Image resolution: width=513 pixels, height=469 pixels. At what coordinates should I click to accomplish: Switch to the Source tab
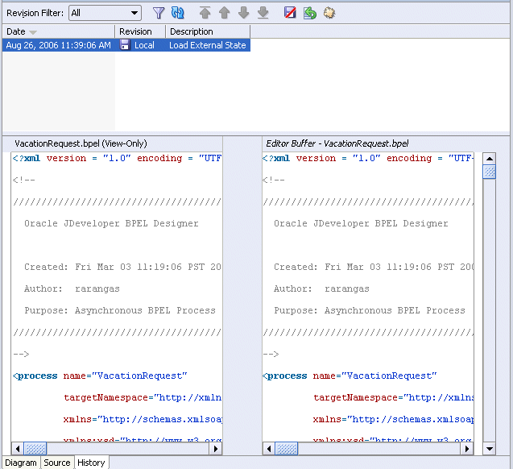[57, 463]
